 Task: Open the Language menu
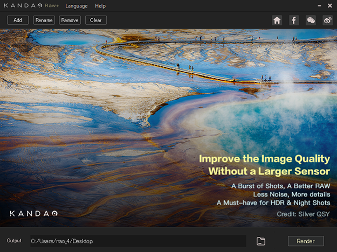tap(76, 6)
